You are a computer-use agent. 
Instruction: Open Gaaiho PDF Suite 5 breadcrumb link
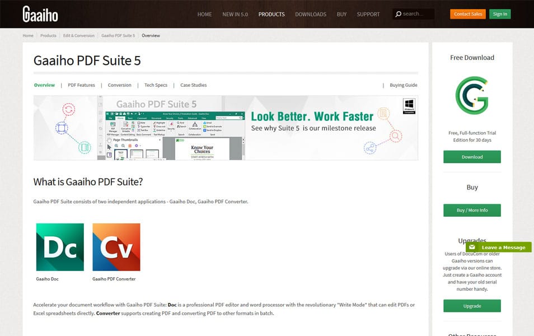pyautogui.click(x=118, y=35)
